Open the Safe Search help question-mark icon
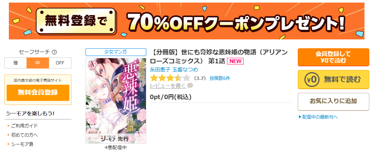The width and height of the screenshot is (370, 151). [x=55, y=52]
